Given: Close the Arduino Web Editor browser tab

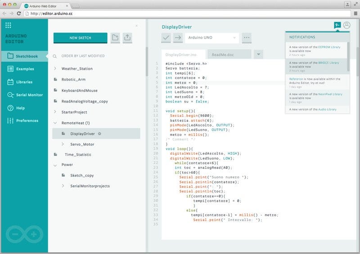Looking at the screenshot, I should (67, 6).
